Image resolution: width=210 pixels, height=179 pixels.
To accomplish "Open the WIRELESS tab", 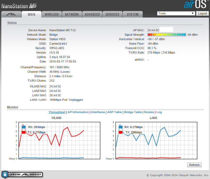I will pos(52,14).
